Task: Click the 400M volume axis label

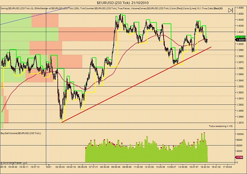Action: click(x=239, y=151)
